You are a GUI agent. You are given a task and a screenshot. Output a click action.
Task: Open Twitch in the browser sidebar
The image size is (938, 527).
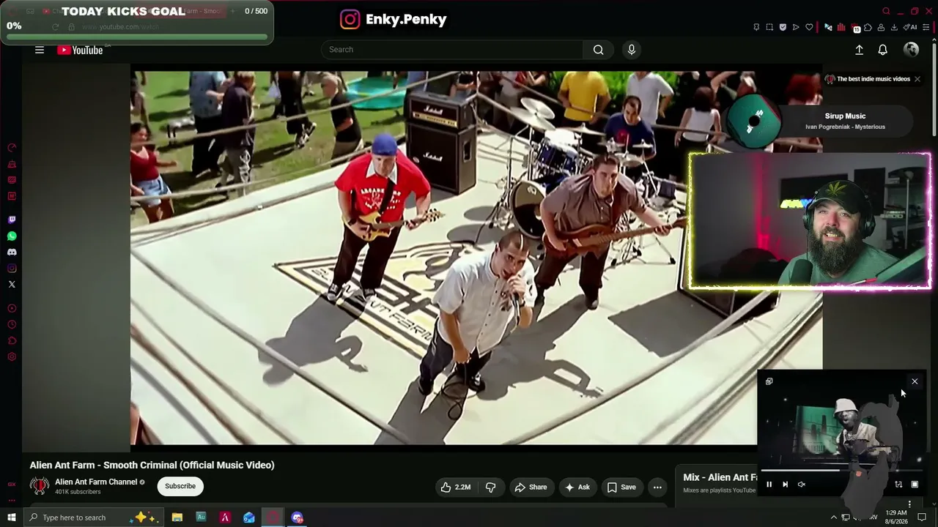[x=12, y=220]
